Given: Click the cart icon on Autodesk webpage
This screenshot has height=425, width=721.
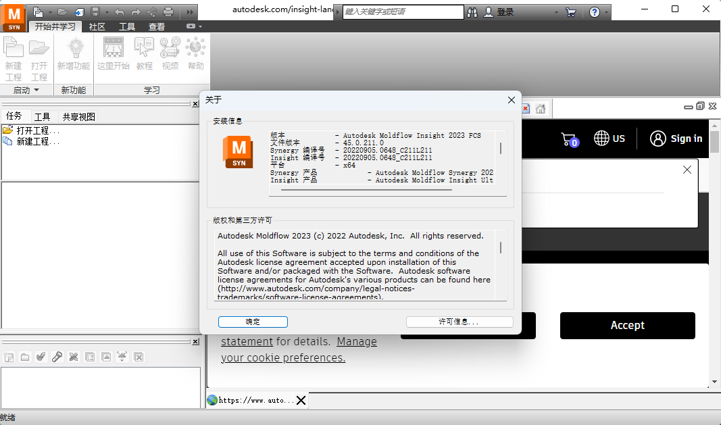Looking at the screenshot, I should [x=569, y=139].
